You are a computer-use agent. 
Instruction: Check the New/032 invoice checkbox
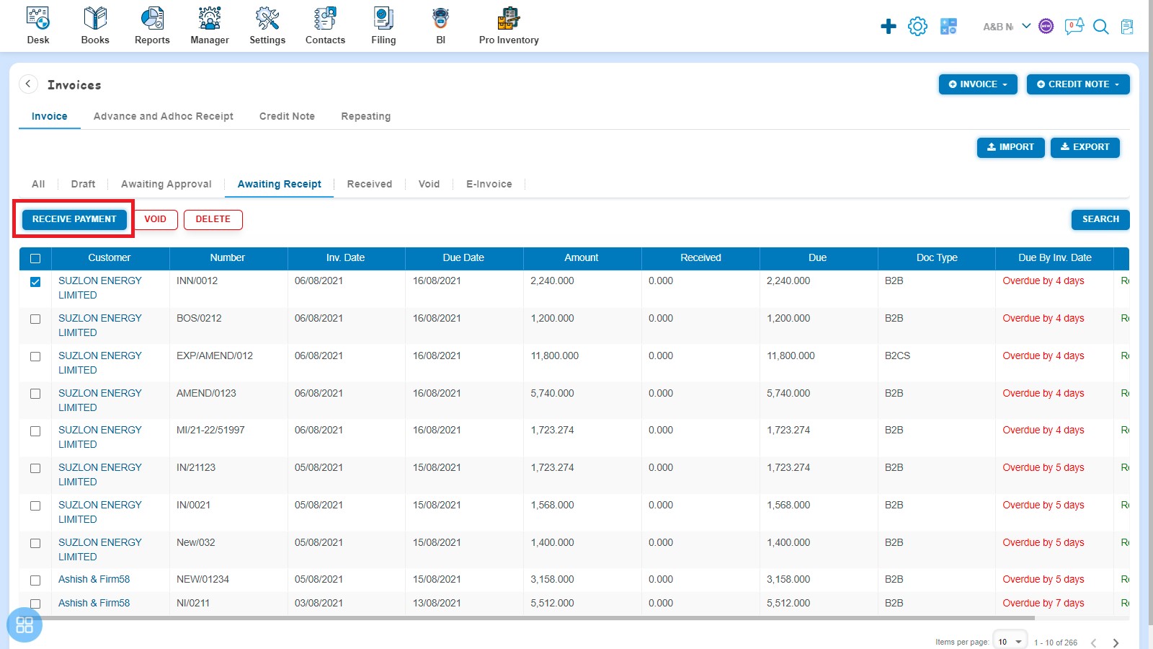[35, 543]
